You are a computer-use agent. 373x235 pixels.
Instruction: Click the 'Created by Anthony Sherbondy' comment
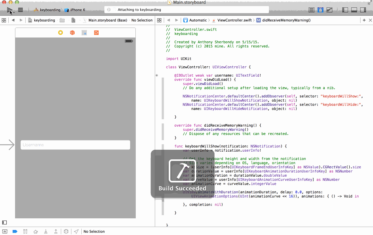[212, 42]
